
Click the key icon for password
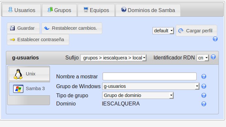point(12,40)
